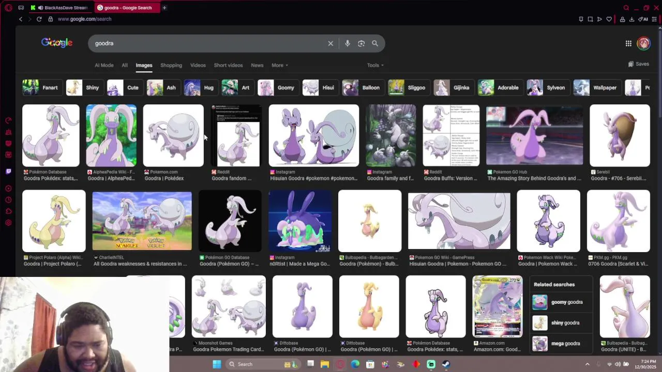Open the Aria AI button

pyautogui.click(x=643, y=19)
